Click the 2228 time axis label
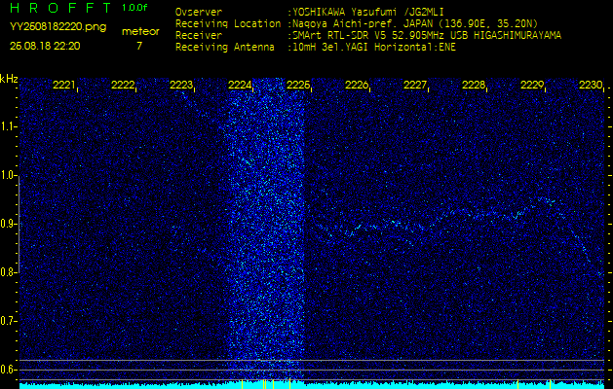613x389 pixels. pyautogui.click(x=474, y=85)
